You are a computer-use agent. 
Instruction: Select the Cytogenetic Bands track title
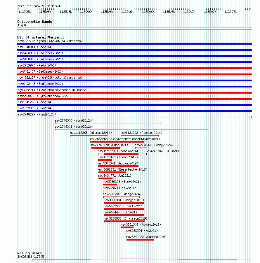35,22
